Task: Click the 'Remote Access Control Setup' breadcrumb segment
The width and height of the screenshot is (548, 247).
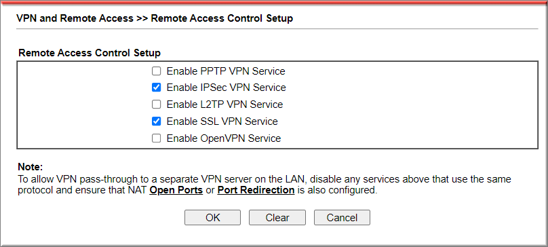Action: (x=222, y=18)
